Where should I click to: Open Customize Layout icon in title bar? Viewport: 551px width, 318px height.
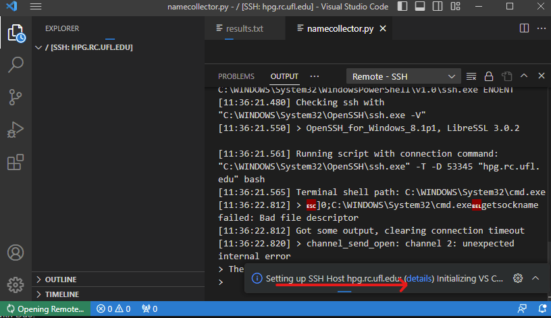pyautogui.click(x=455, y=6)
